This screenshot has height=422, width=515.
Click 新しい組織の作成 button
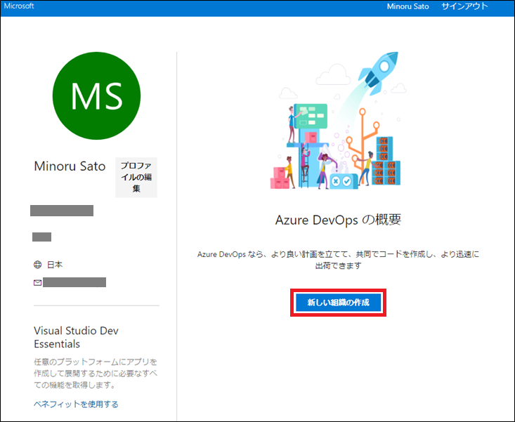click(338, 303)
